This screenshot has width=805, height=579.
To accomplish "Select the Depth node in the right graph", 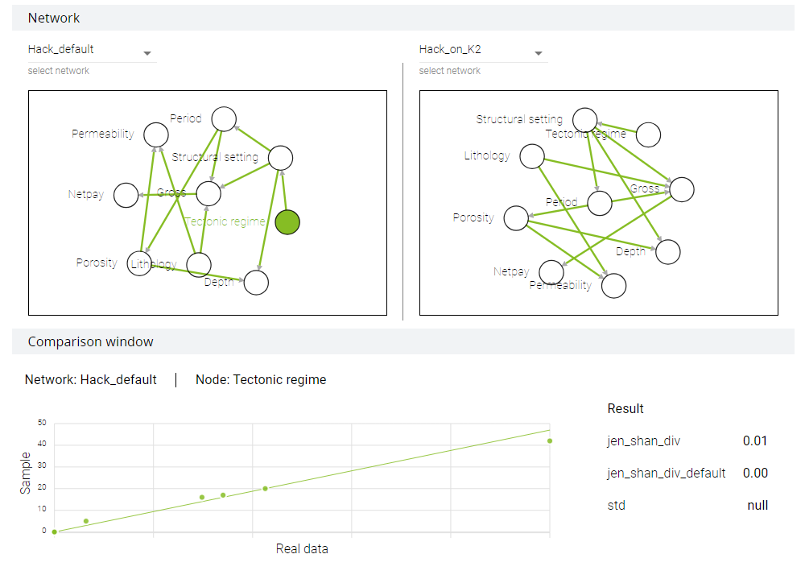I will 668,252.
